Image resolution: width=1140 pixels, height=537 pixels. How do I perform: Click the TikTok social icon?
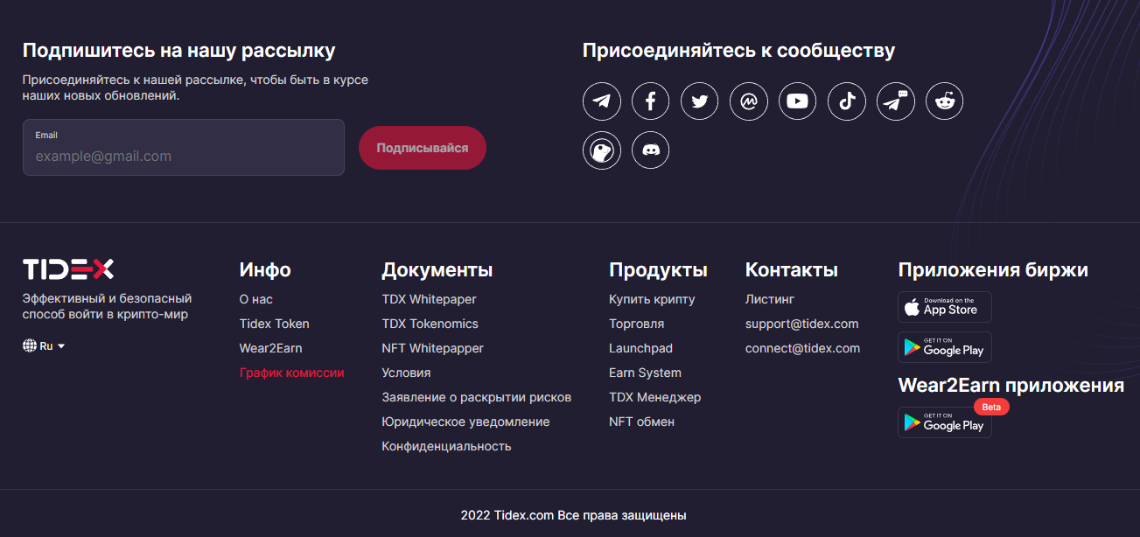846,101
